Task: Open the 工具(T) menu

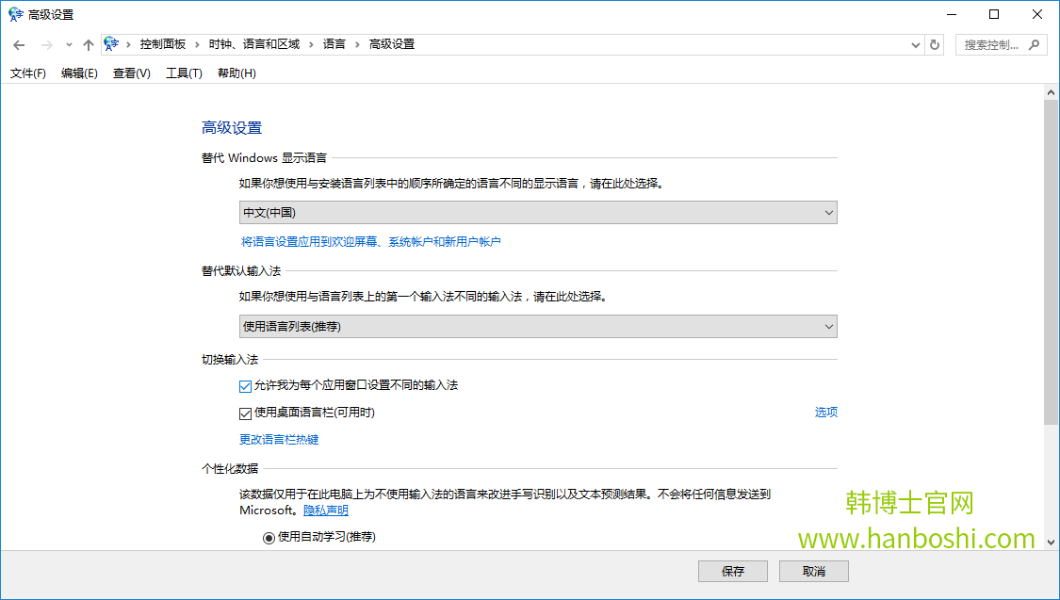Action: pos(184,73)
